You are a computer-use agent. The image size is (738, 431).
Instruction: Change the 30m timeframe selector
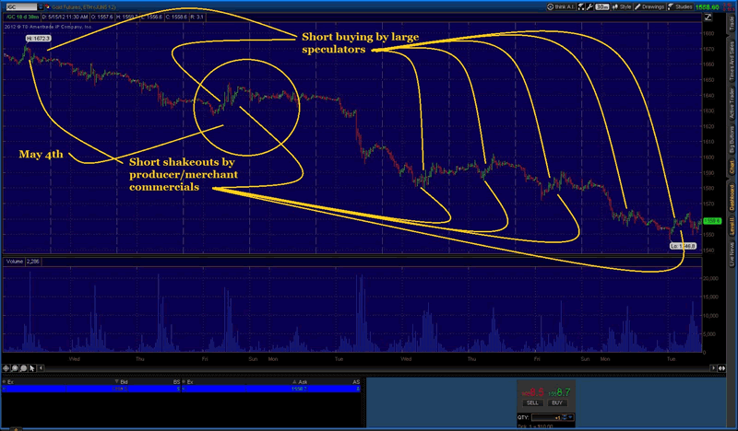[x=602, y=7]
